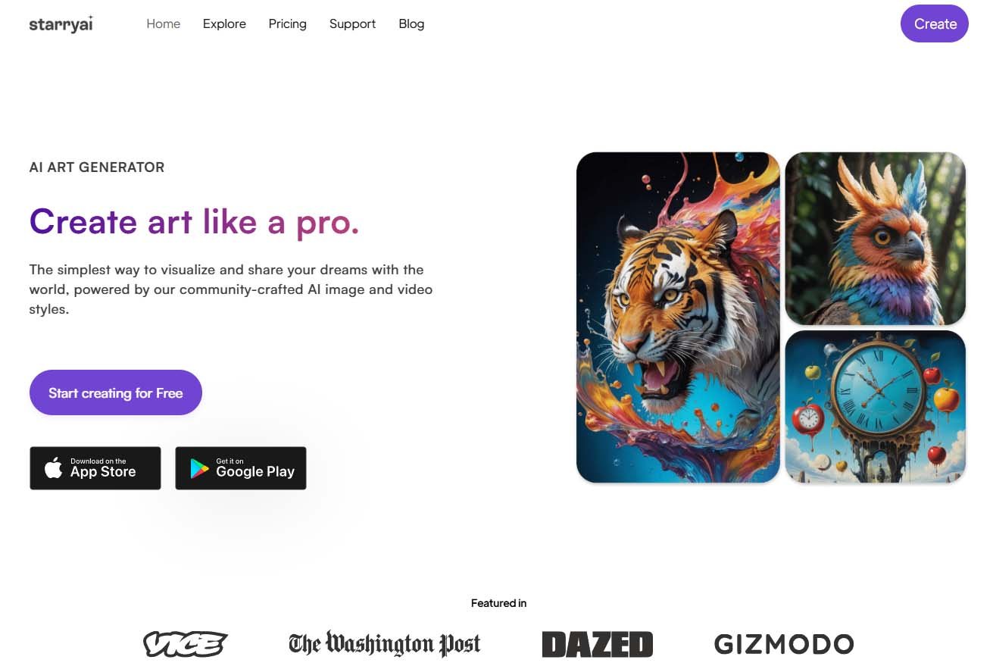Go to the Explore page

224,23
